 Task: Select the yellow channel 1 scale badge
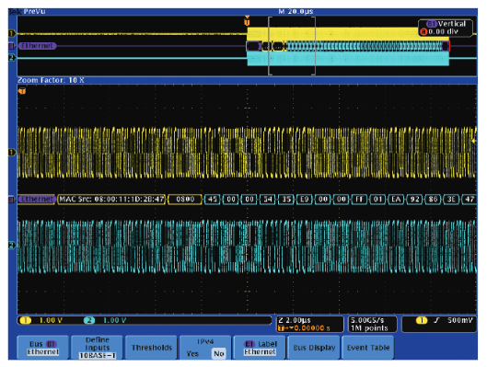click(26, 320)
